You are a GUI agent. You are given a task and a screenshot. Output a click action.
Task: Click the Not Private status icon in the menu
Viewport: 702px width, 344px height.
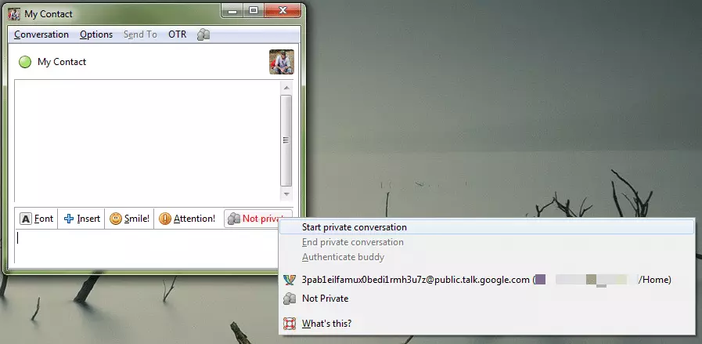[x=290, y=299]
